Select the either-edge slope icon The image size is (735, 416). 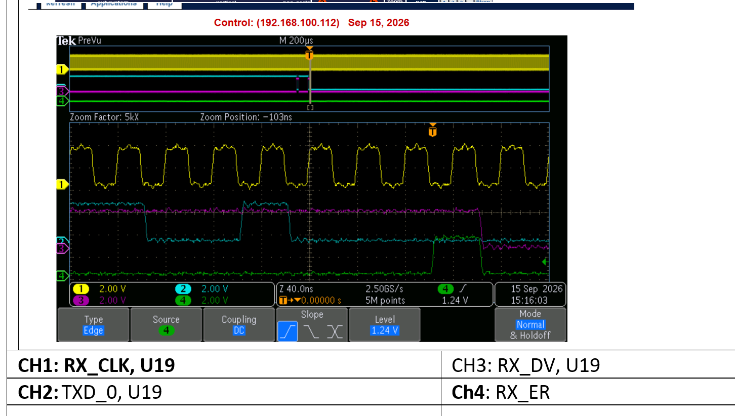(x=335, y=331)
